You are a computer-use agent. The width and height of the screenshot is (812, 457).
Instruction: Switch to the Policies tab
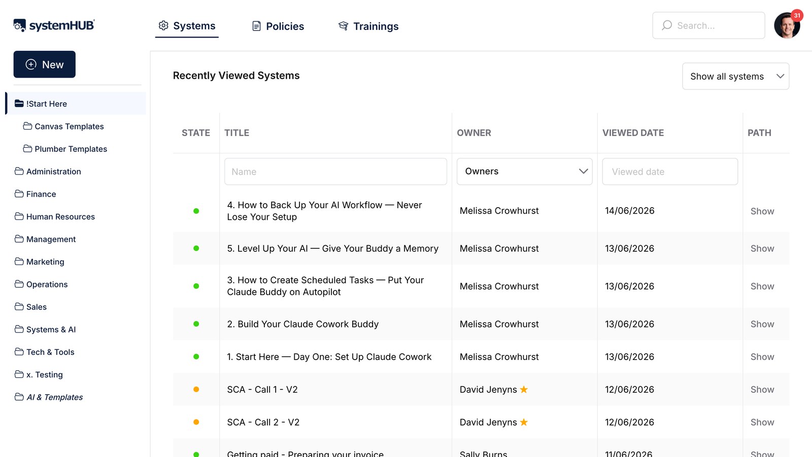pos(278,26)
